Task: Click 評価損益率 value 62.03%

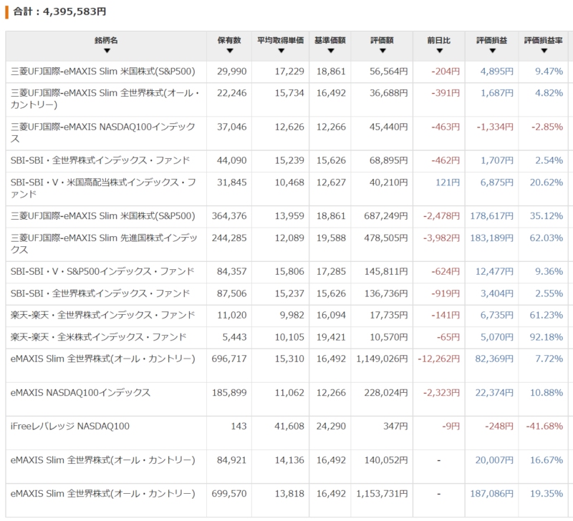Action: coord(546,238)
